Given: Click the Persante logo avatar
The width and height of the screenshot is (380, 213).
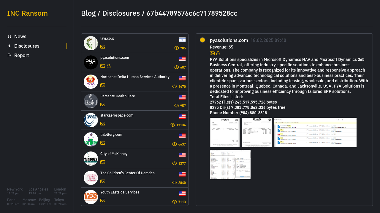Looking at the screenshot, I should point(91,101).
